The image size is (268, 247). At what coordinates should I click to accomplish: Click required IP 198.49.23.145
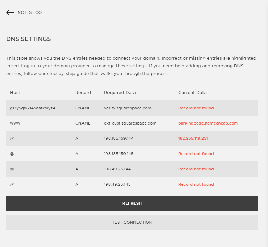(117, 184)
